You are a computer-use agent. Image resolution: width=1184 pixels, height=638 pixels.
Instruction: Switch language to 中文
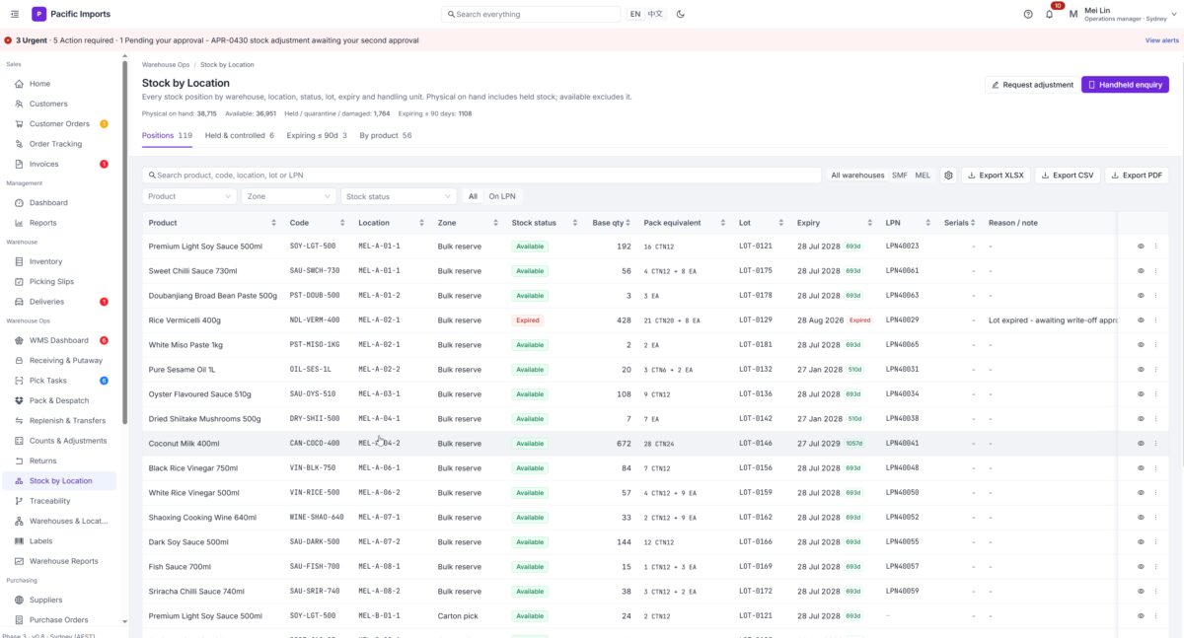[655, 14]
